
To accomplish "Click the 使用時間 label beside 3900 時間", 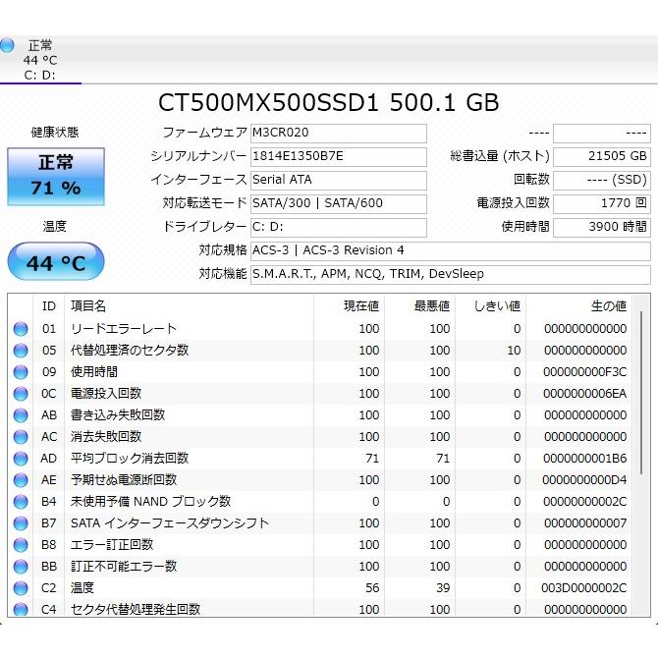I will (x=525, y=227).
